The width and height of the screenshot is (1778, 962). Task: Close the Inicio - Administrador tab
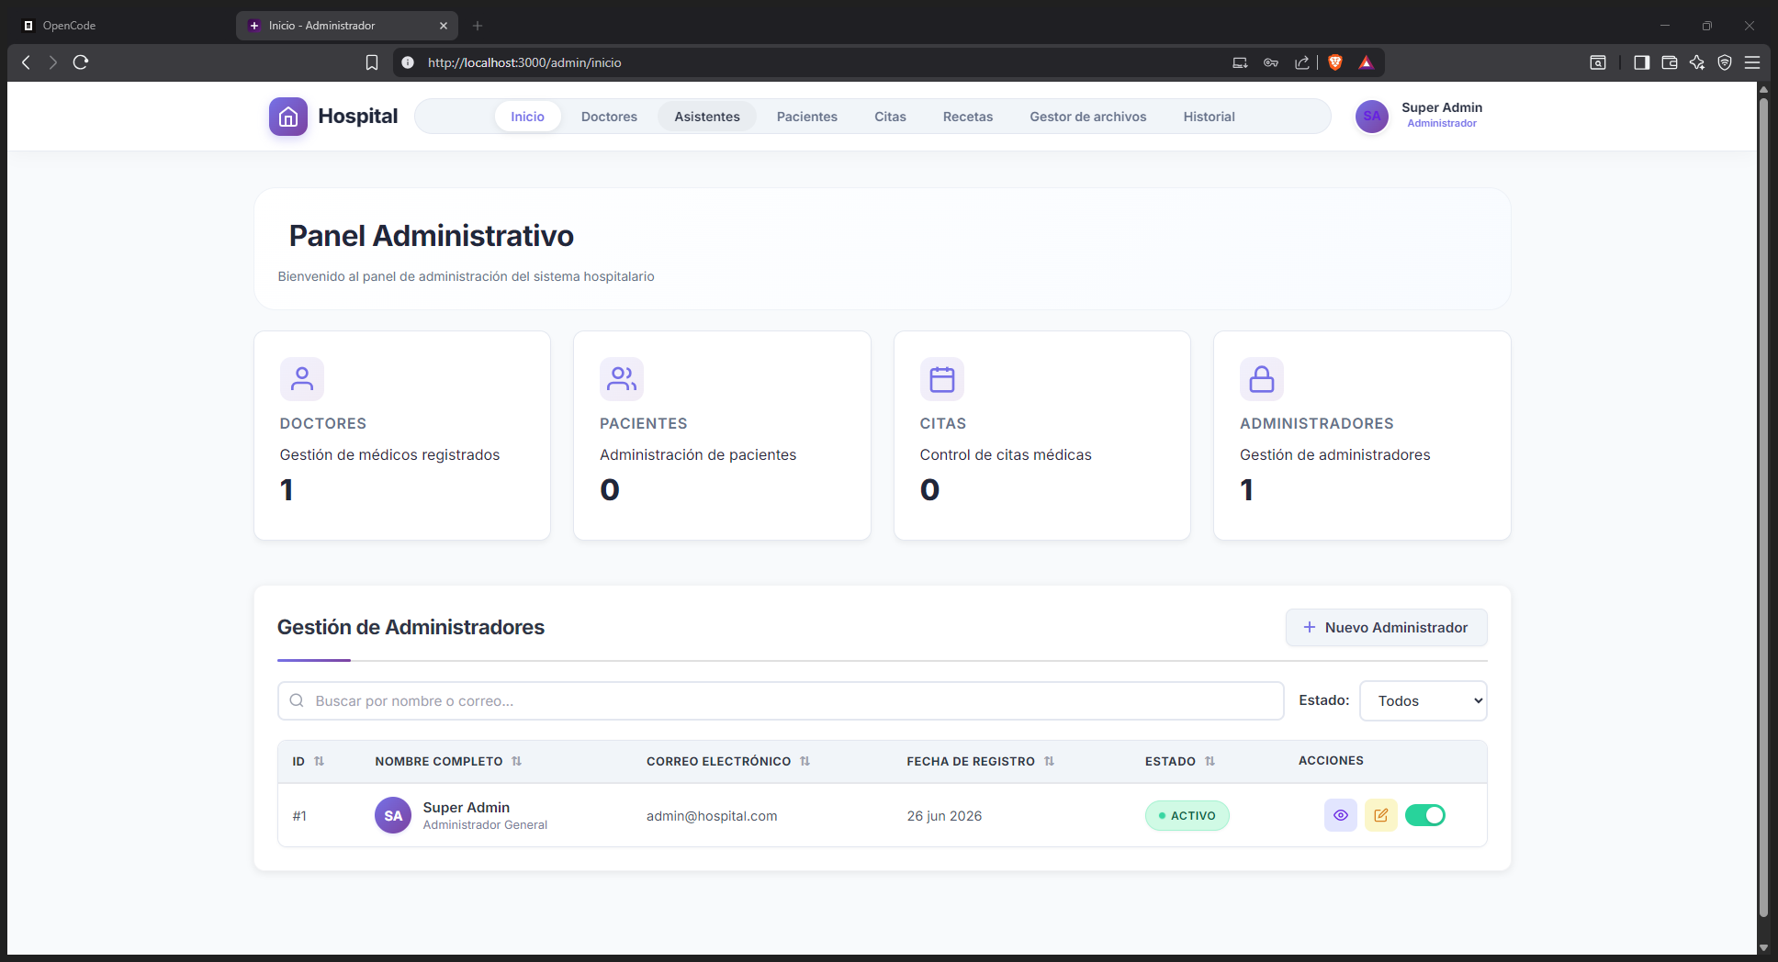point(444,26)
